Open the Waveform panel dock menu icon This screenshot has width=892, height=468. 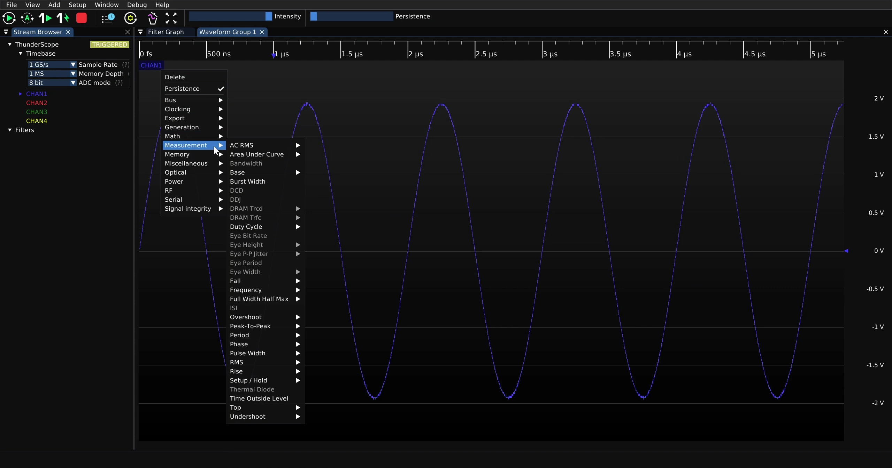(x=140, y=32)
